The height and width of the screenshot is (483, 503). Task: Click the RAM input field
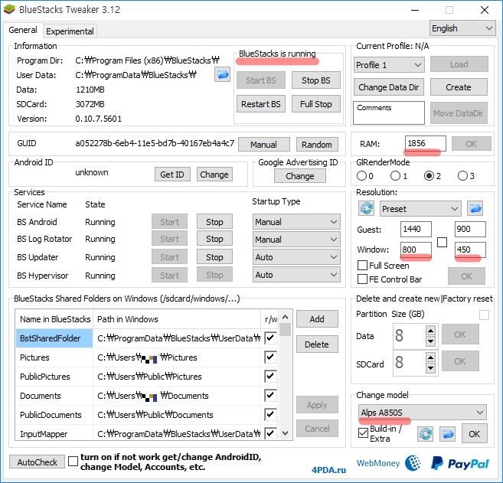[426, 143]
